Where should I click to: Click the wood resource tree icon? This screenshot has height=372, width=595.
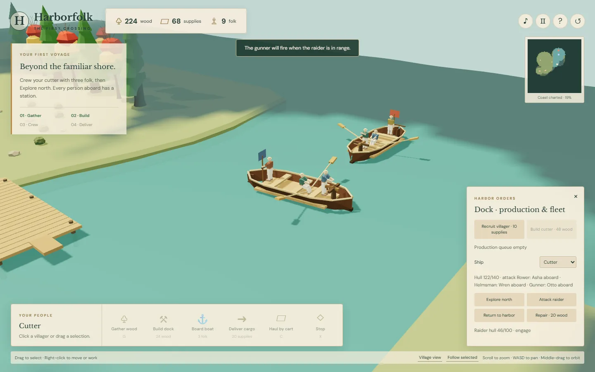119,21
